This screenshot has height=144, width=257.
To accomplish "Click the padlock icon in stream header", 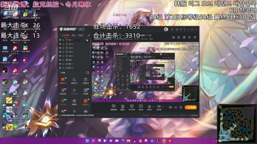I will [x=179, y=37].
